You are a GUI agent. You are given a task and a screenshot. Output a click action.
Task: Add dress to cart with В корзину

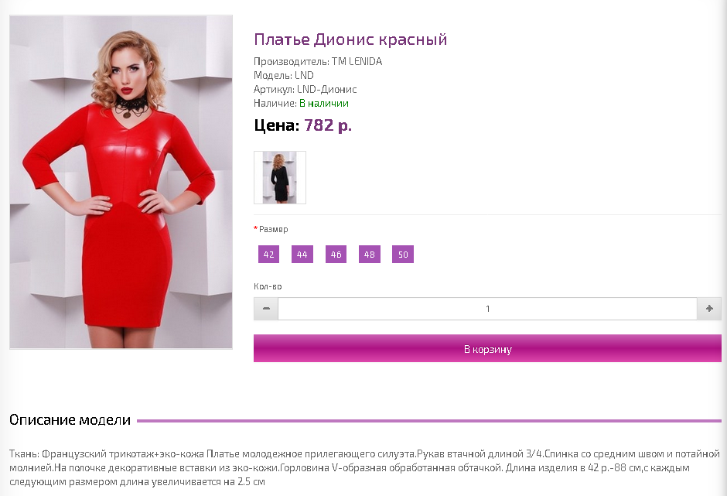tap(487, 348)
